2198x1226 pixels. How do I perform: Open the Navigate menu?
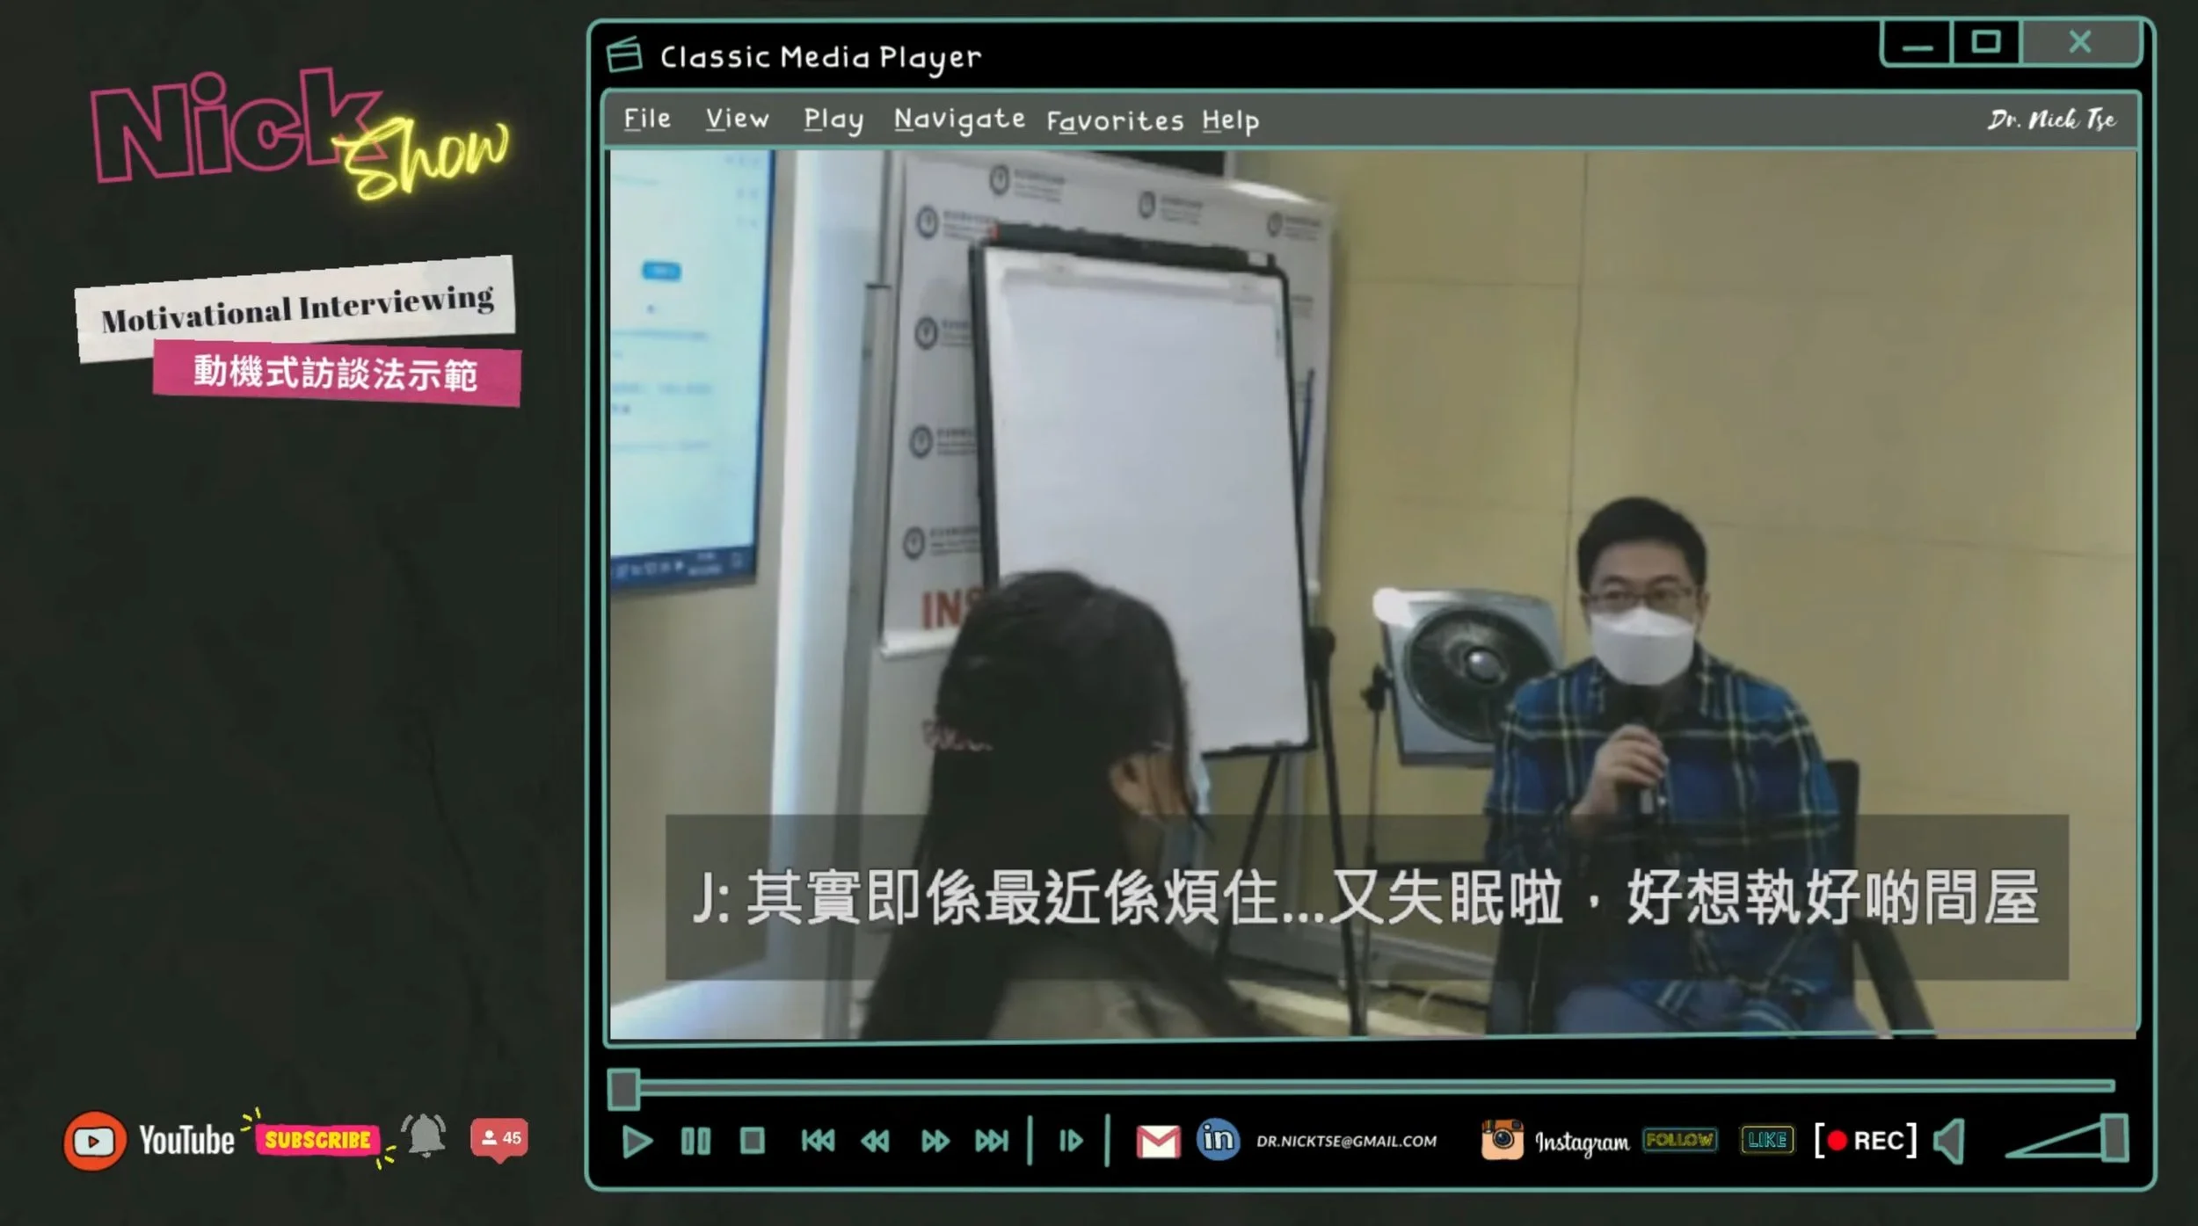959,120
